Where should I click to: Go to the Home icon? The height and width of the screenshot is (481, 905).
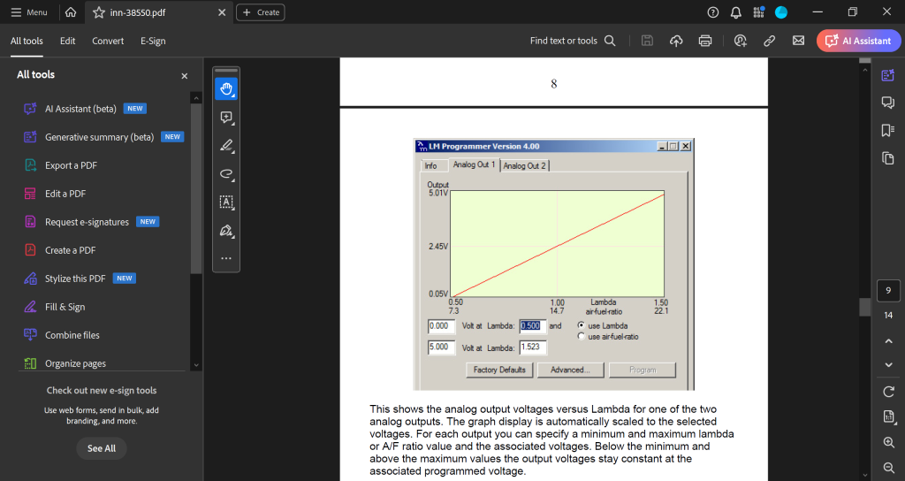[71, 12]
